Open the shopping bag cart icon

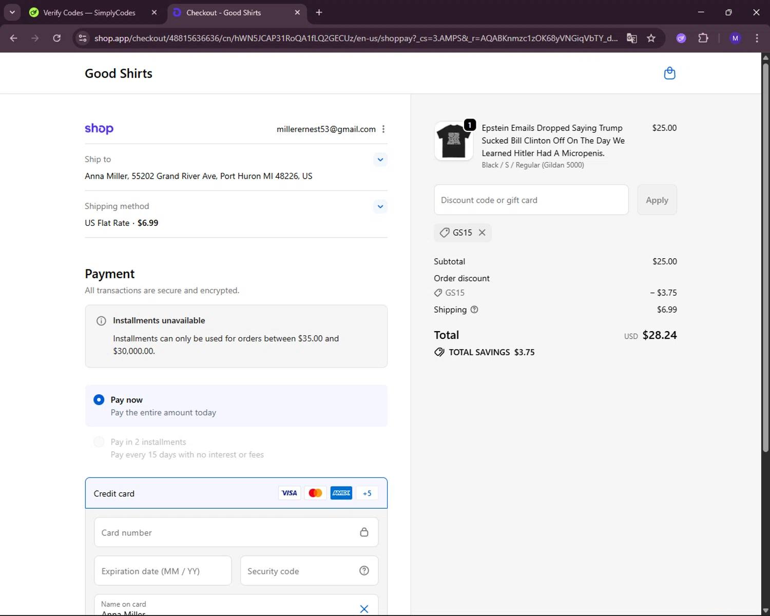pyautogui.click(x=669, y=73)
